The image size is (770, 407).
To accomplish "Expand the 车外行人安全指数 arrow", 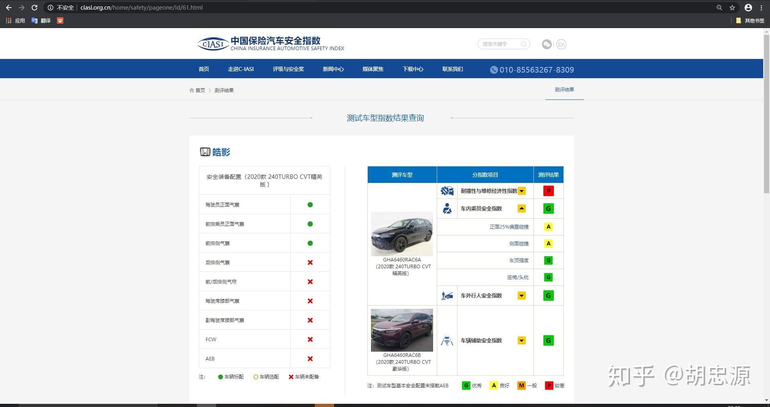I will click(522, 296).
